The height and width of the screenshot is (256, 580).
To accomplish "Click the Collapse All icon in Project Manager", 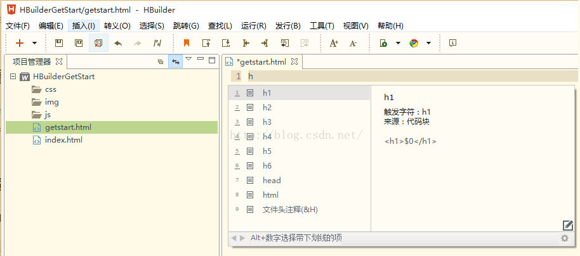I will coord(161,61).
